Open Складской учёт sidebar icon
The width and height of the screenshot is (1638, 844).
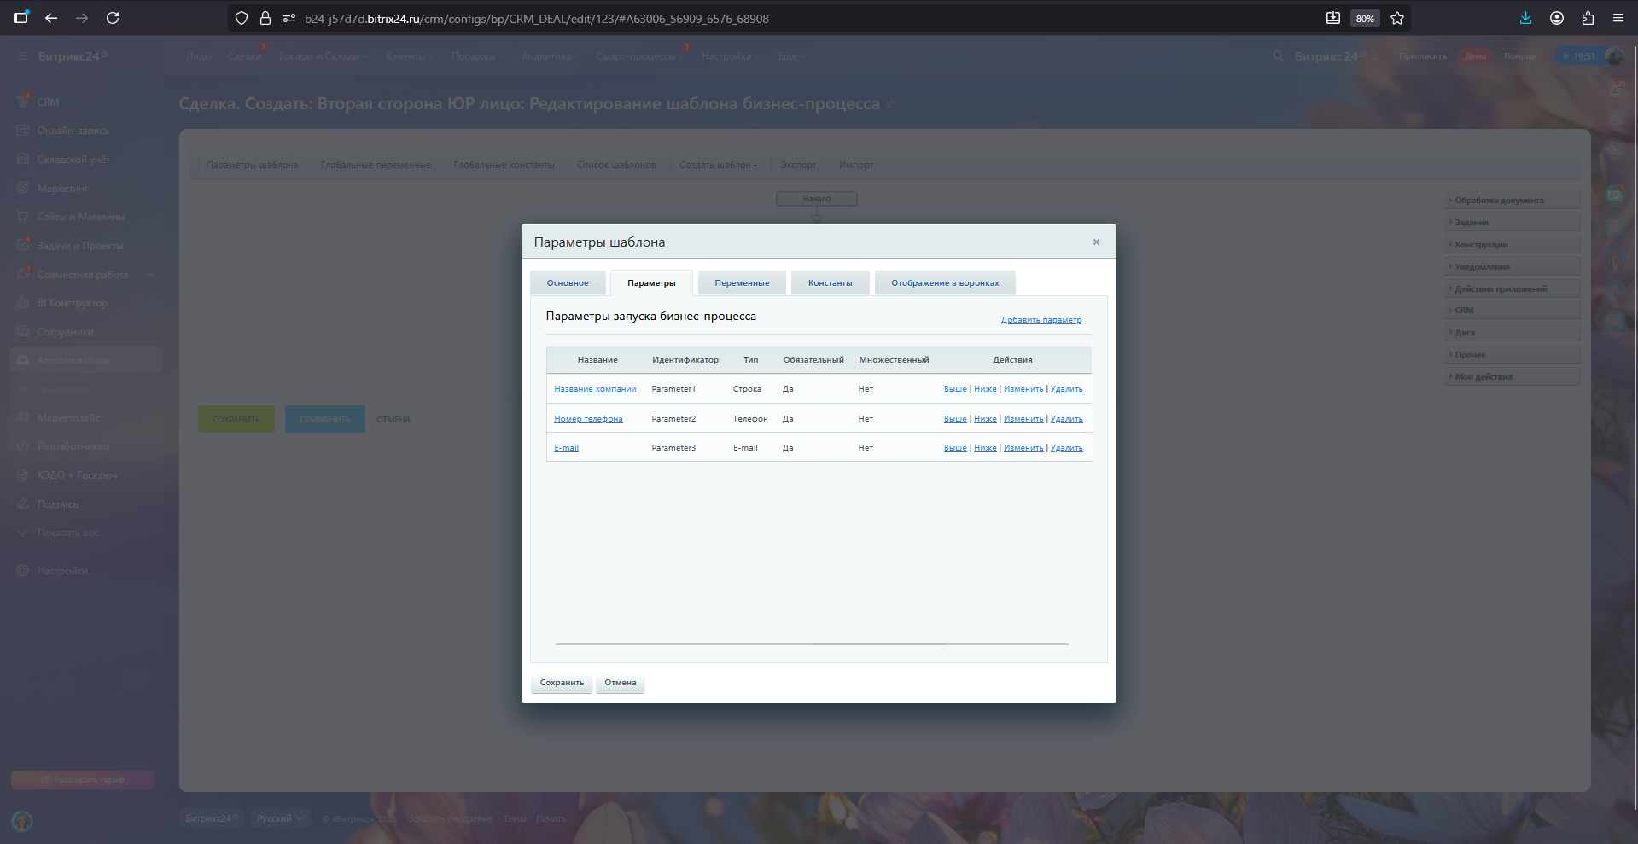[23, 159]
